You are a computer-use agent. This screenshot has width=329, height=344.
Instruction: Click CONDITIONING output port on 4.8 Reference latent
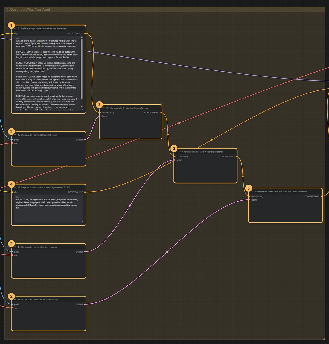[x=322, y=196]
